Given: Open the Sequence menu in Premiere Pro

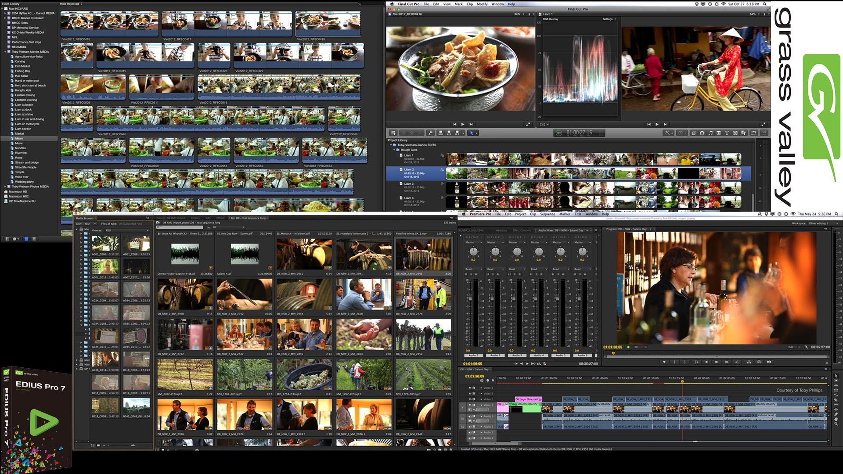Looking at the screenshot, I should click(548, 214).
